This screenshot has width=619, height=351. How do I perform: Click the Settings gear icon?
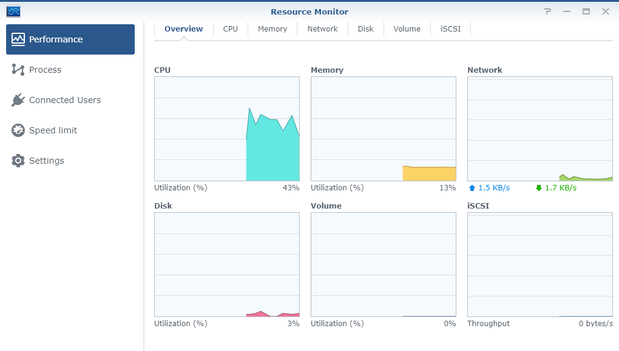click(x=18, y=161)
